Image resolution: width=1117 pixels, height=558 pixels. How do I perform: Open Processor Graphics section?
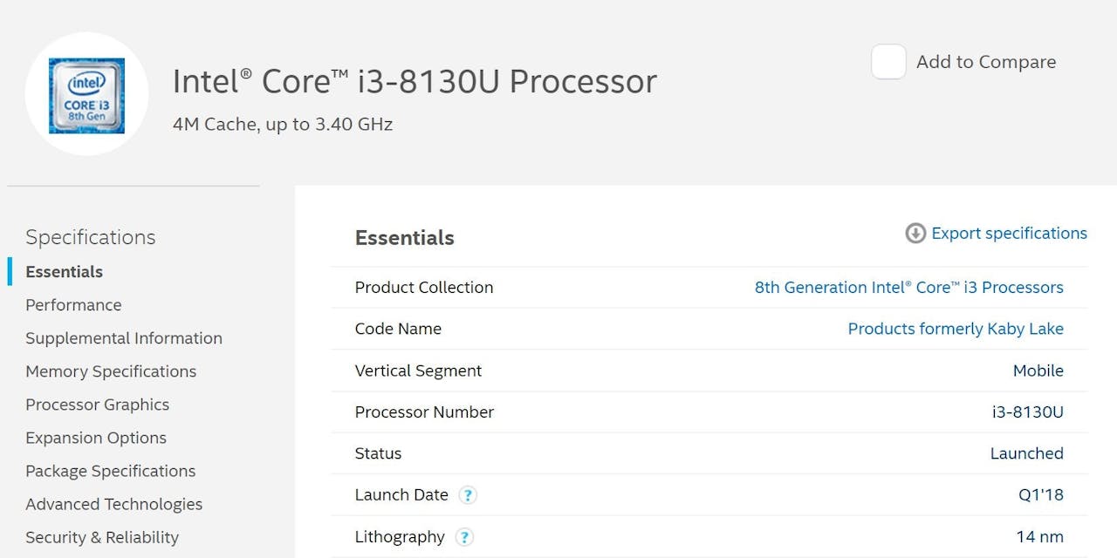[97, 405]
